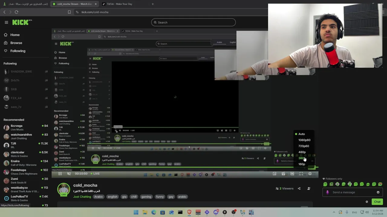
Task: Choose 1080p60 quality
Action: (x=304, y=140)
